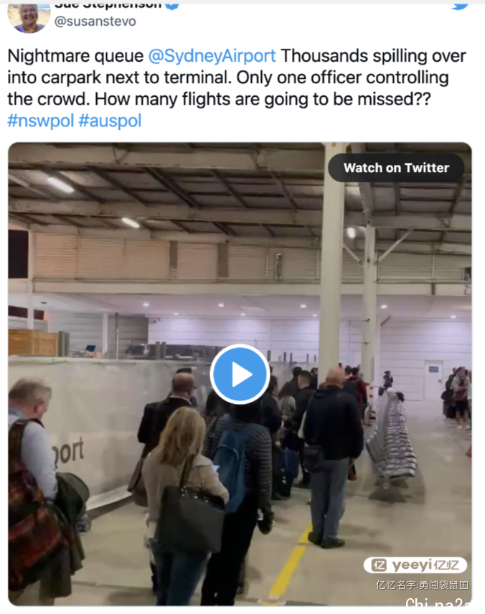Click the Watch on Twitter button
The height and width of the screenshot is (614, 485).
coord(396,168)
